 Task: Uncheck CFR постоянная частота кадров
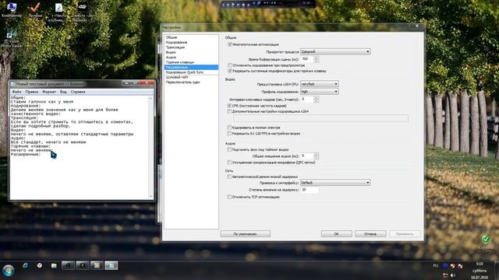229,106
